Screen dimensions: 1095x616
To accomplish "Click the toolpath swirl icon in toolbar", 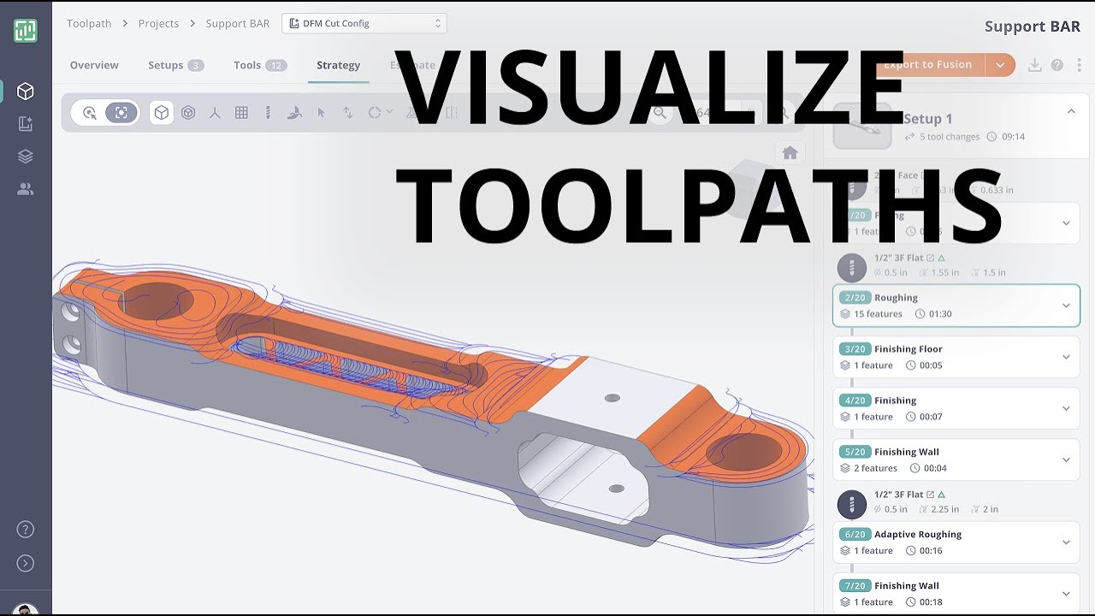I will coord(294,113).
